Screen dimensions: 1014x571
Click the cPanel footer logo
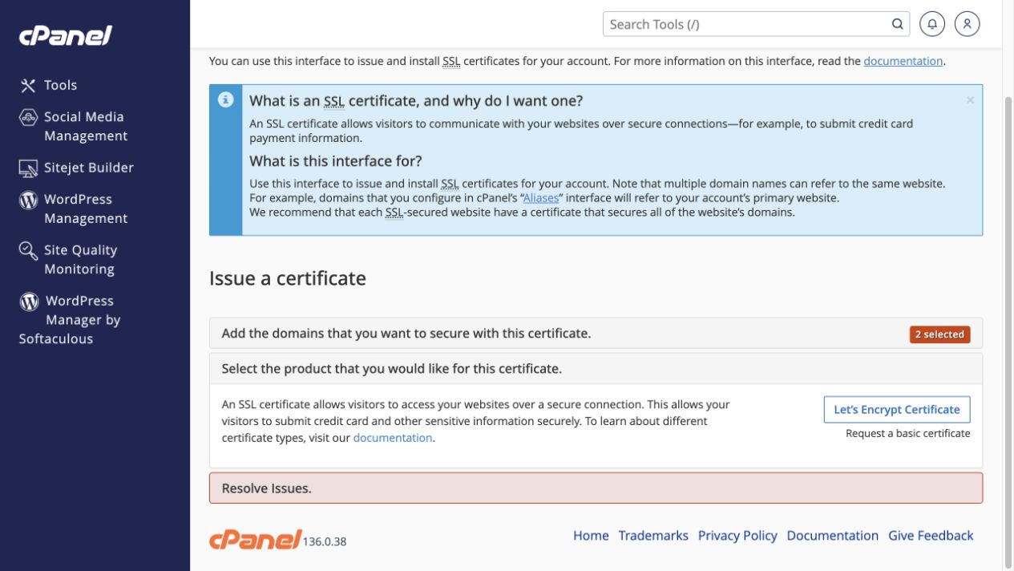pyautogui.click(x=256, y=540)
